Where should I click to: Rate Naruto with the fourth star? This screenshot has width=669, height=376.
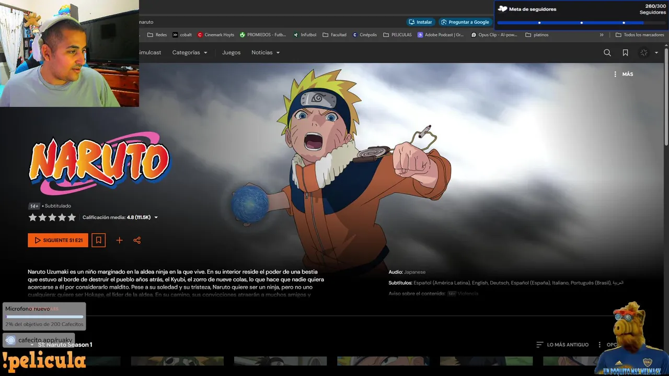62,217
